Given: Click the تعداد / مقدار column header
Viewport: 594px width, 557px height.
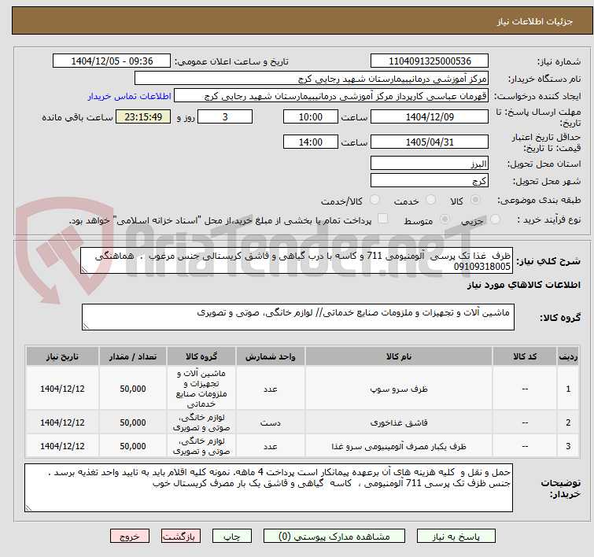Looking at the screenshot, I should [x=133, y=356].
